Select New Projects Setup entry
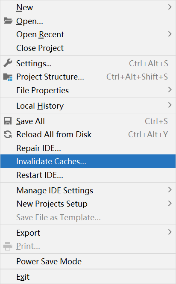Image resolution: width=176 pixels, height=284 pixels. (x=88, y=204)
